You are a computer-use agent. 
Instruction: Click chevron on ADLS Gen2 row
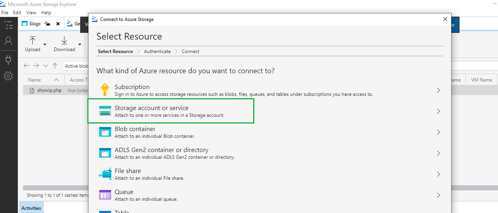point(438,153)
